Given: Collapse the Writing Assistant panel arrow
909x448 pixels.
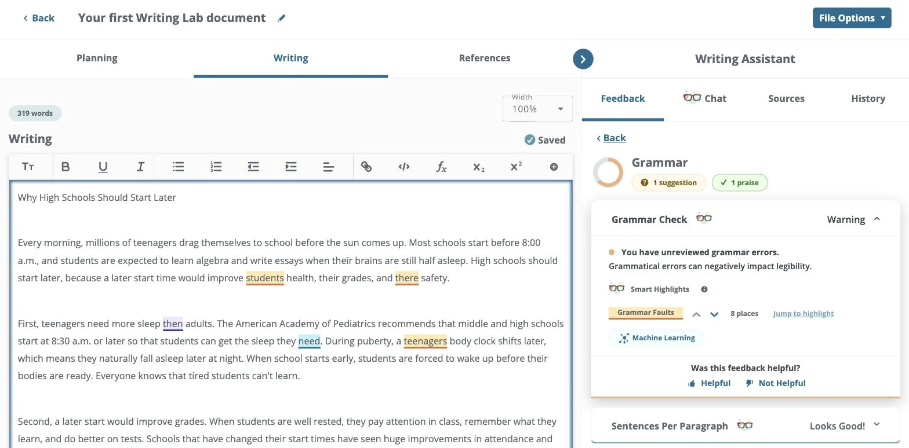Looking at the screenshot, I should (x=583, y=58).
